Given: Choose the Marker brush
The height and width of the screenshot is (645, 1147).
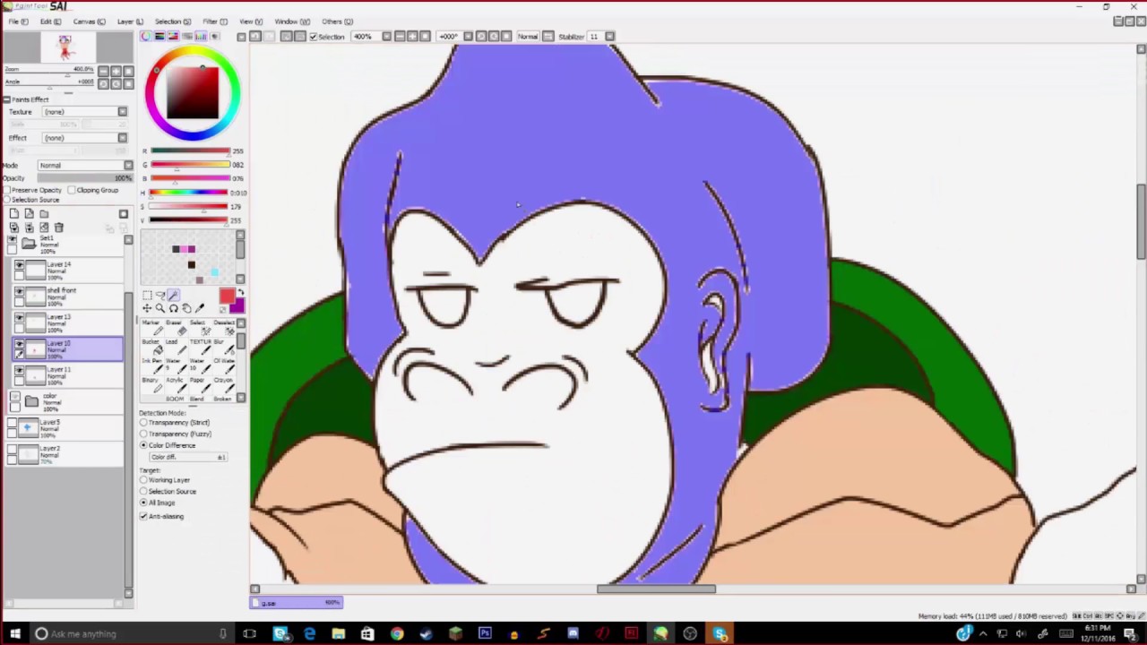Looking at the screenshot, I should (x=151, y=327).
